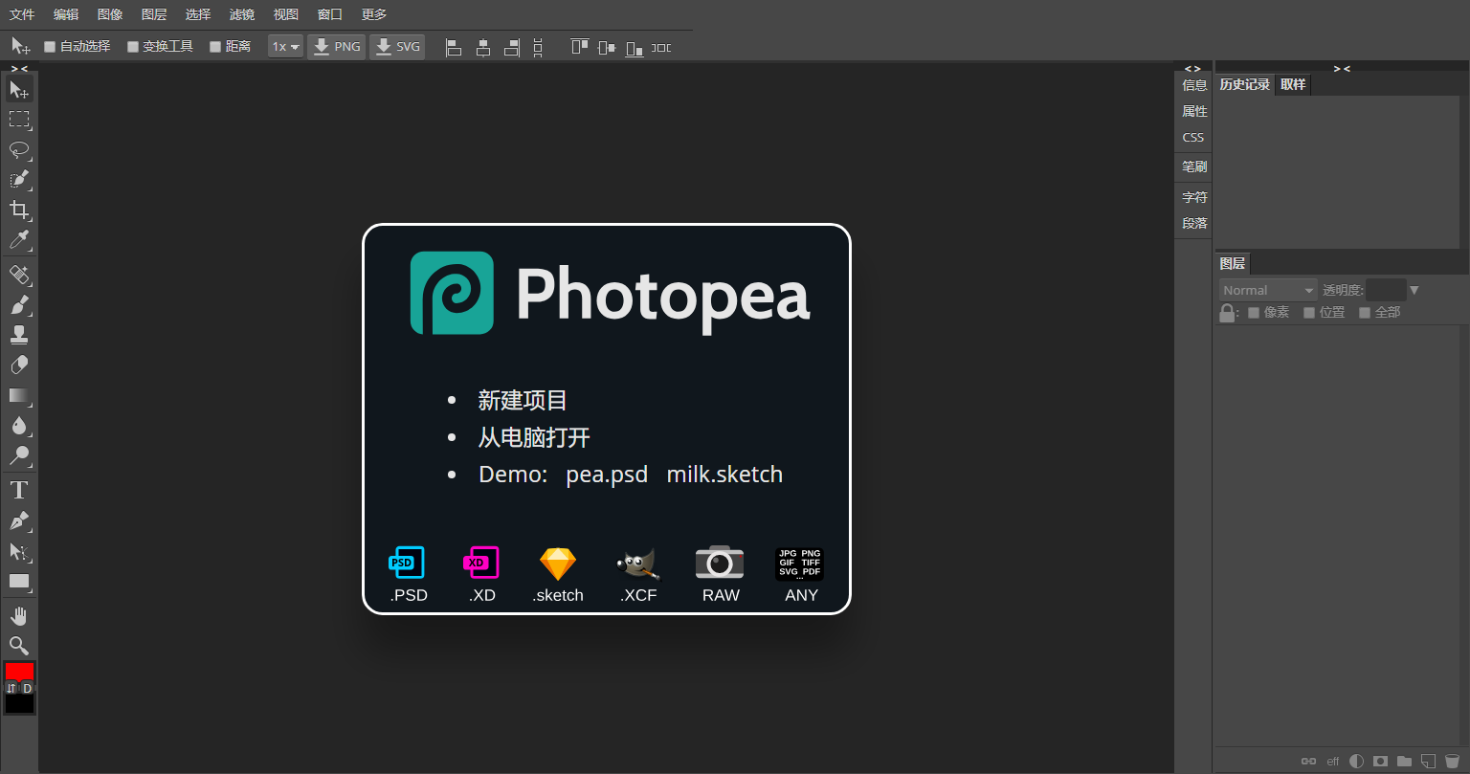Align horizontal centers in options bar
This screenshot has width=1470, height=774.
click(x=483, y=47)
